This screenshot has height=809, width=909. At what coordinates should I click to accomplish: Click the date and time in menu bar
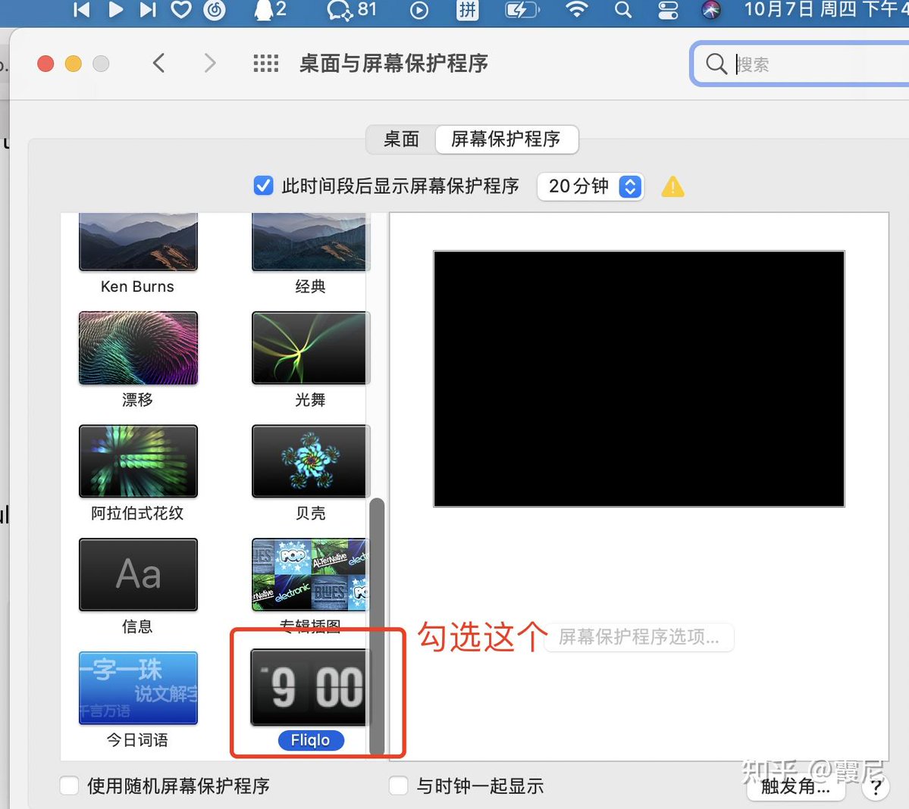pyautogui.click(x=826, y=9)
